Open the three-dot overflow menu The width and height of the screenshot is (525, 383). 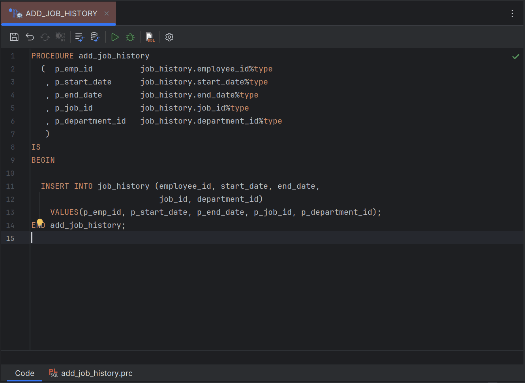point(512,13)
